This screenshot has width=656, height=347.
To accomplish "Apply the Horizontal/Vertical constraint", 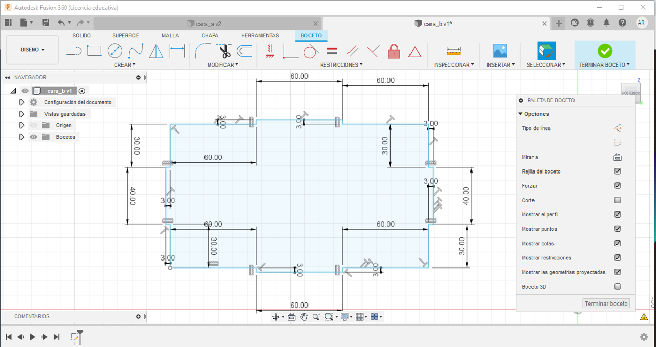I will click(270, 51).
